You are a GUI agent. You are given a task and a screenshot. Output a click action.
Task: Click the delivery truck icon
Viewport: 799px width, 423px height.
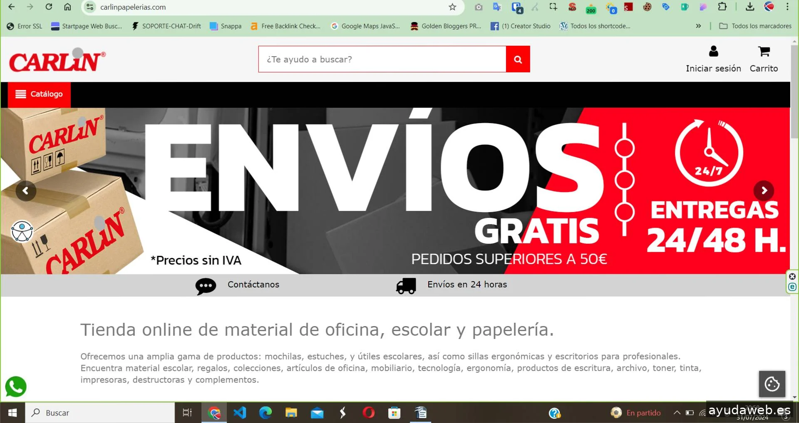point(406,286)
